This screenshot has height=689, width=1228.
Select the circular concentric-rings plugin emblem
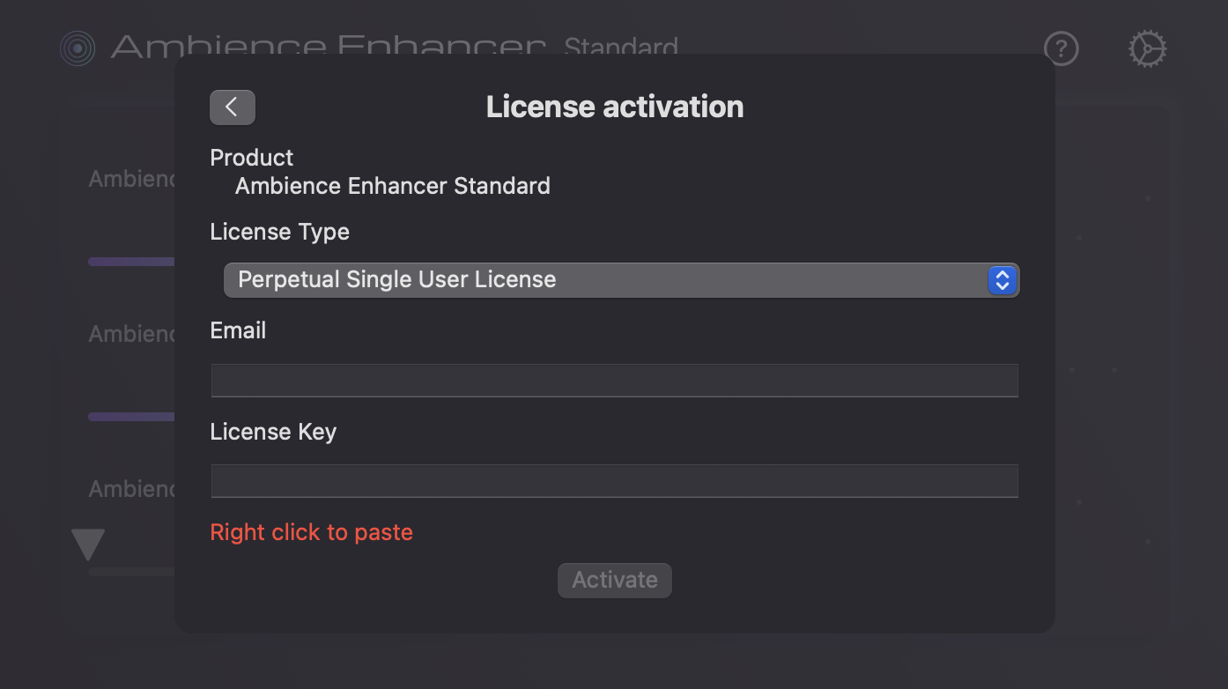78,48
